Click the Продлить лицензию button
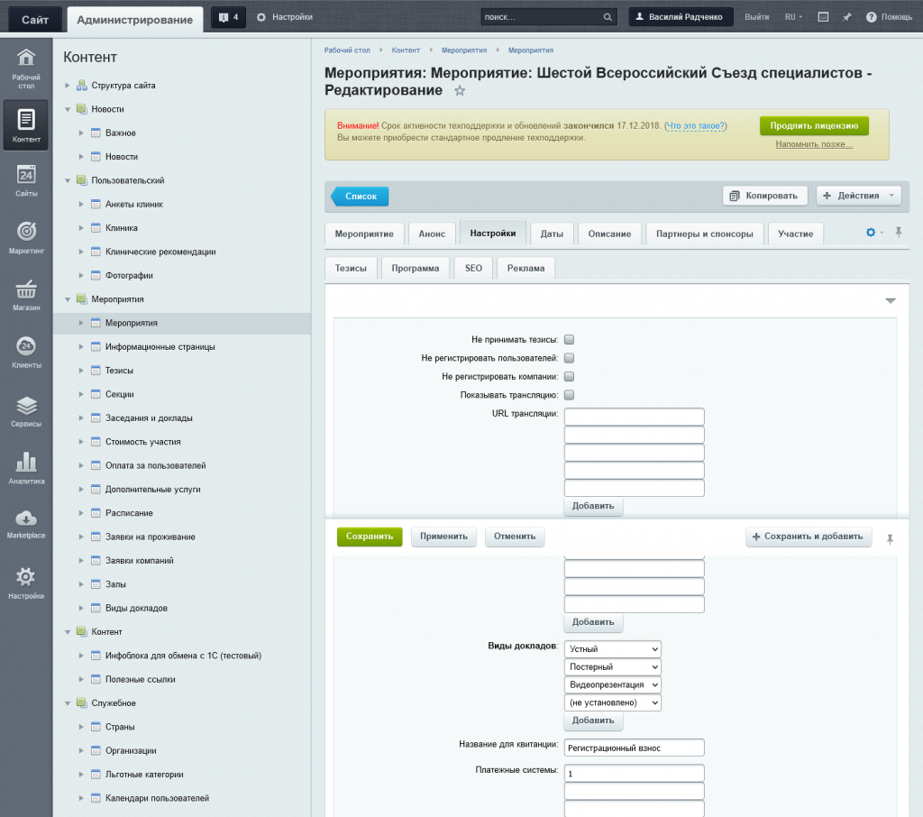This screenshot has height=817, width=923. click(x=813, y=125)
